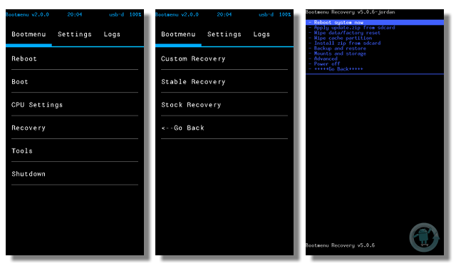Open Tools entry in left Bootmenu screen
Image resolution: width=456 pixels, height=271 pixels.
point(75,150)
